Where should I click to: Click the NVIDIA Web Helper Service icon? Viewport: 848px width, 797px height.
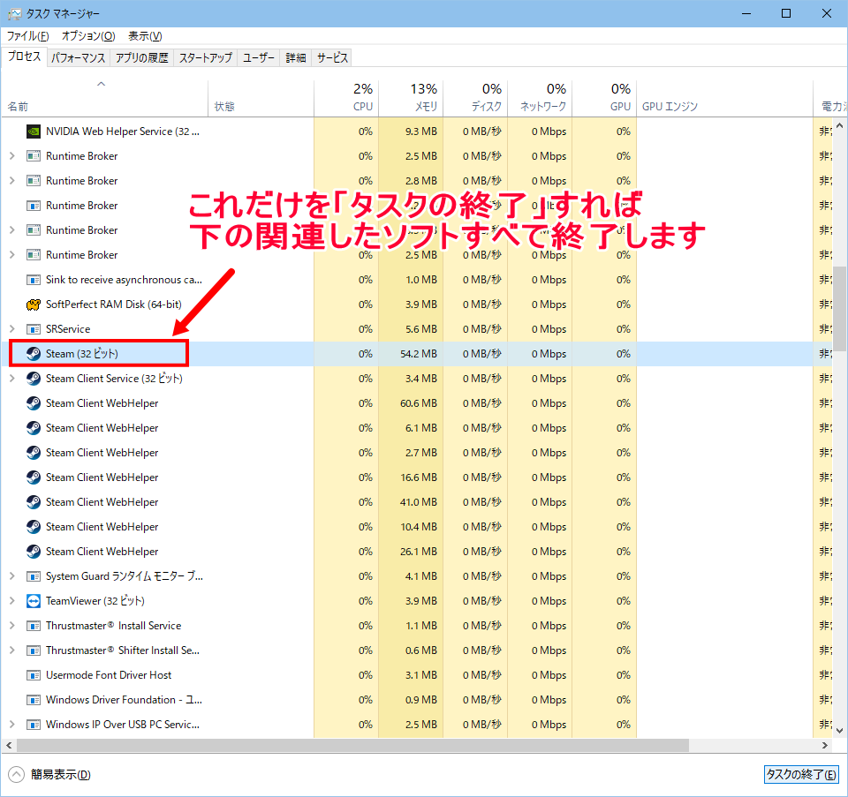pyautogui.click(x=34, y=132)
